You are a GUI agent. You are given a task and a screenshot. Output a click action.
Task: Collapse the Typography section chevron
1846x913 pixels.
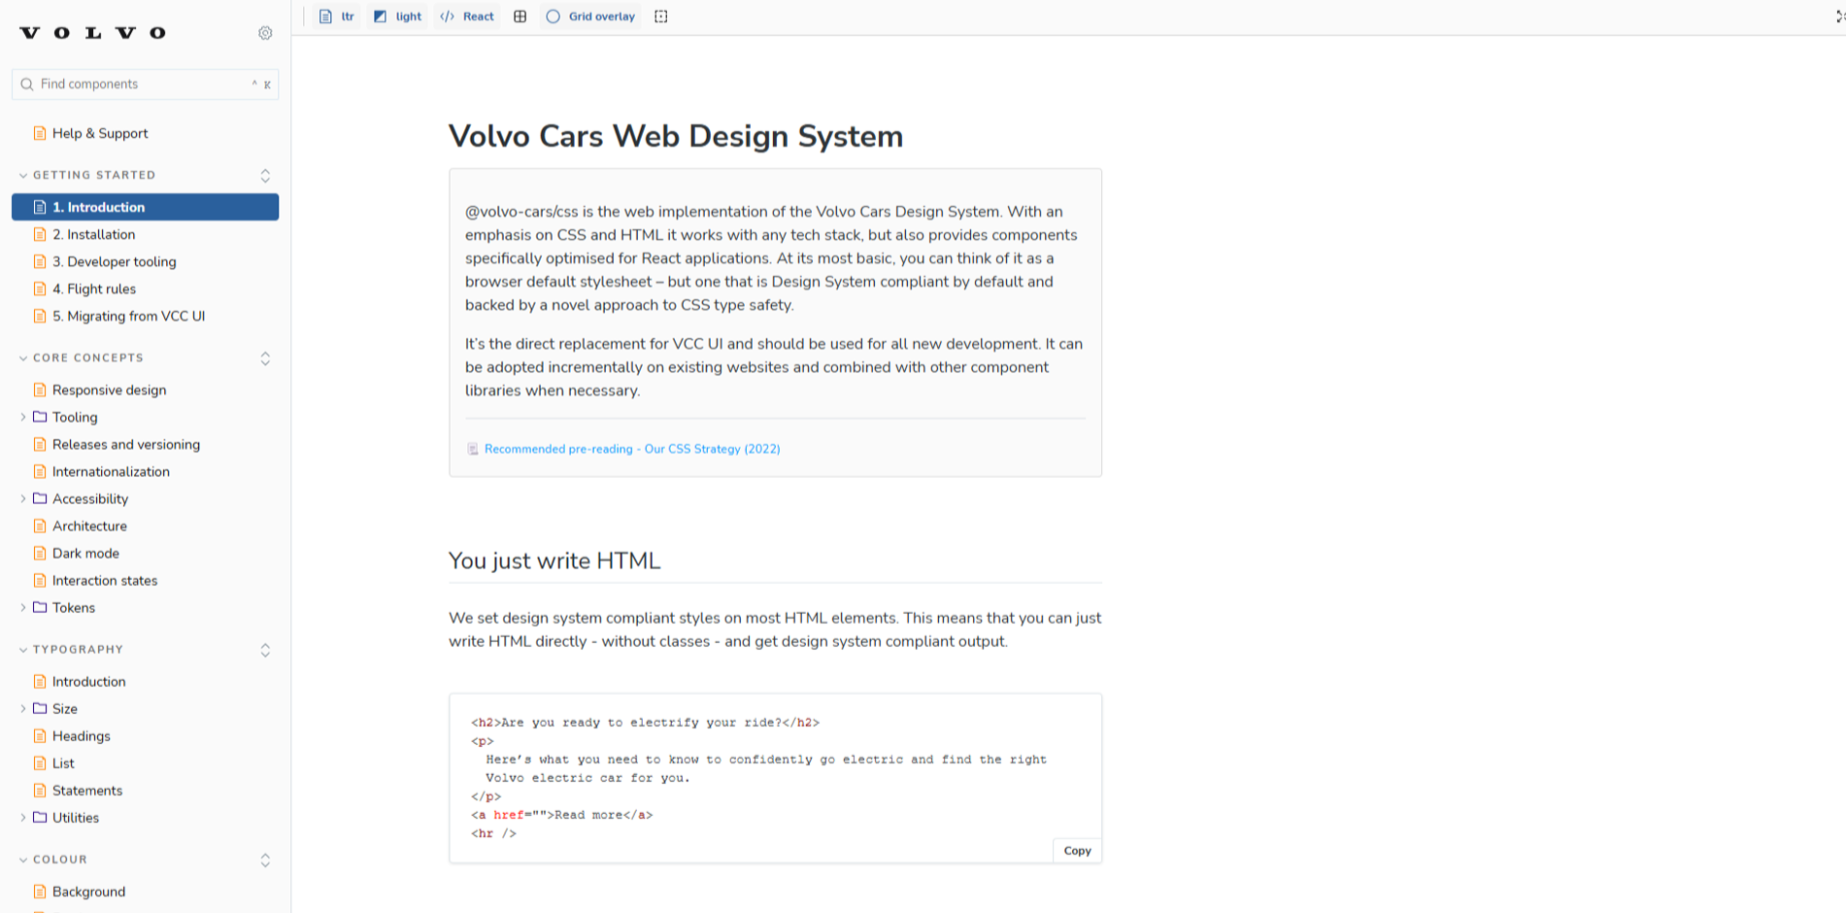click(23, 650)
